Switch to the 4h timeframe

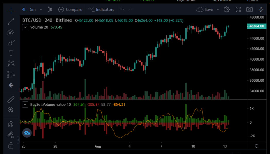pyautogui.click(x=24, y=9)
